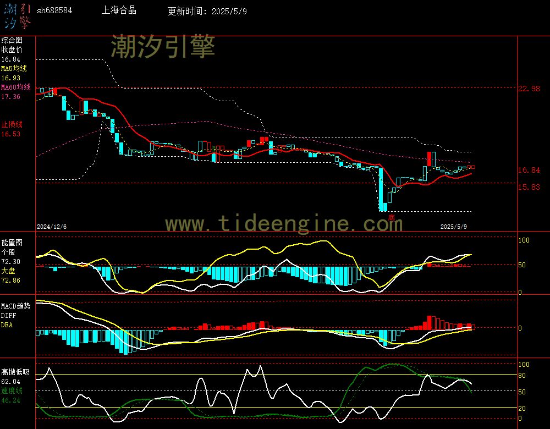Click the 22.98 price axis label
Viewport: 550px width, 429px height.
click(529, 89)
